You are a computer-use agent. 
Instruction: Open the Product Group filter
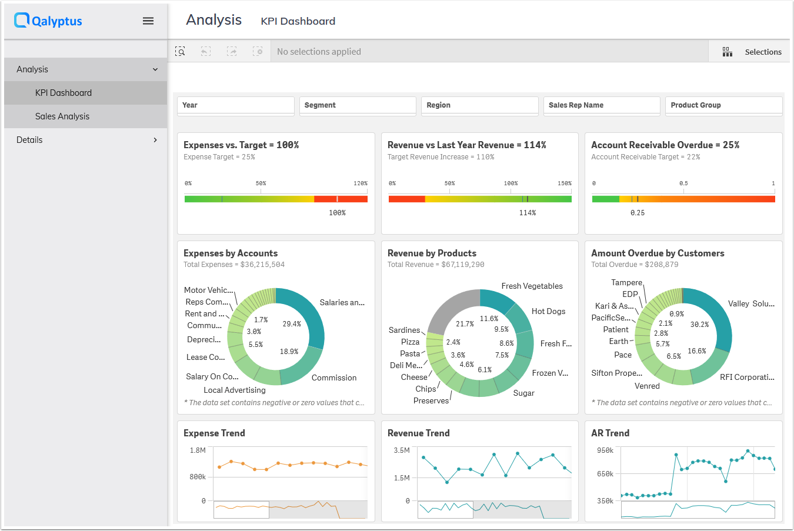tap(723, 105)
